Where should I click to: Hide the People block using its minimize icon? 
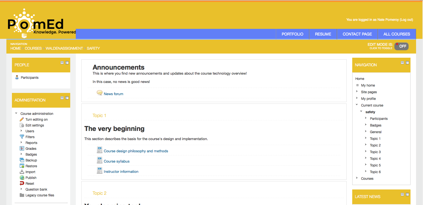tap(62, 63)
